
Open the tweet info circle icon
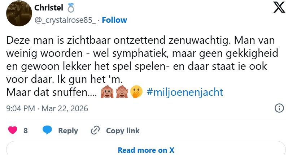click(x=279, y=108)
